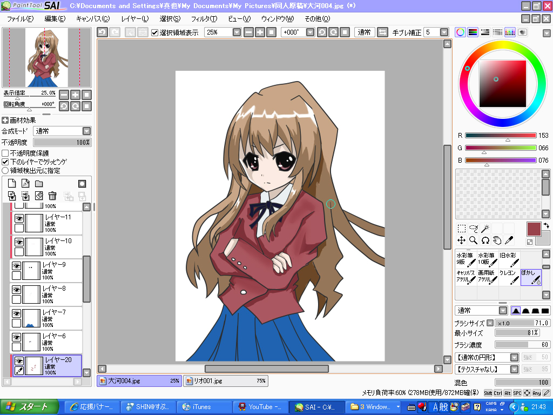The image size is (553, 415).
Task: Zoom out with navigator minus button
Action: [64, 95]
